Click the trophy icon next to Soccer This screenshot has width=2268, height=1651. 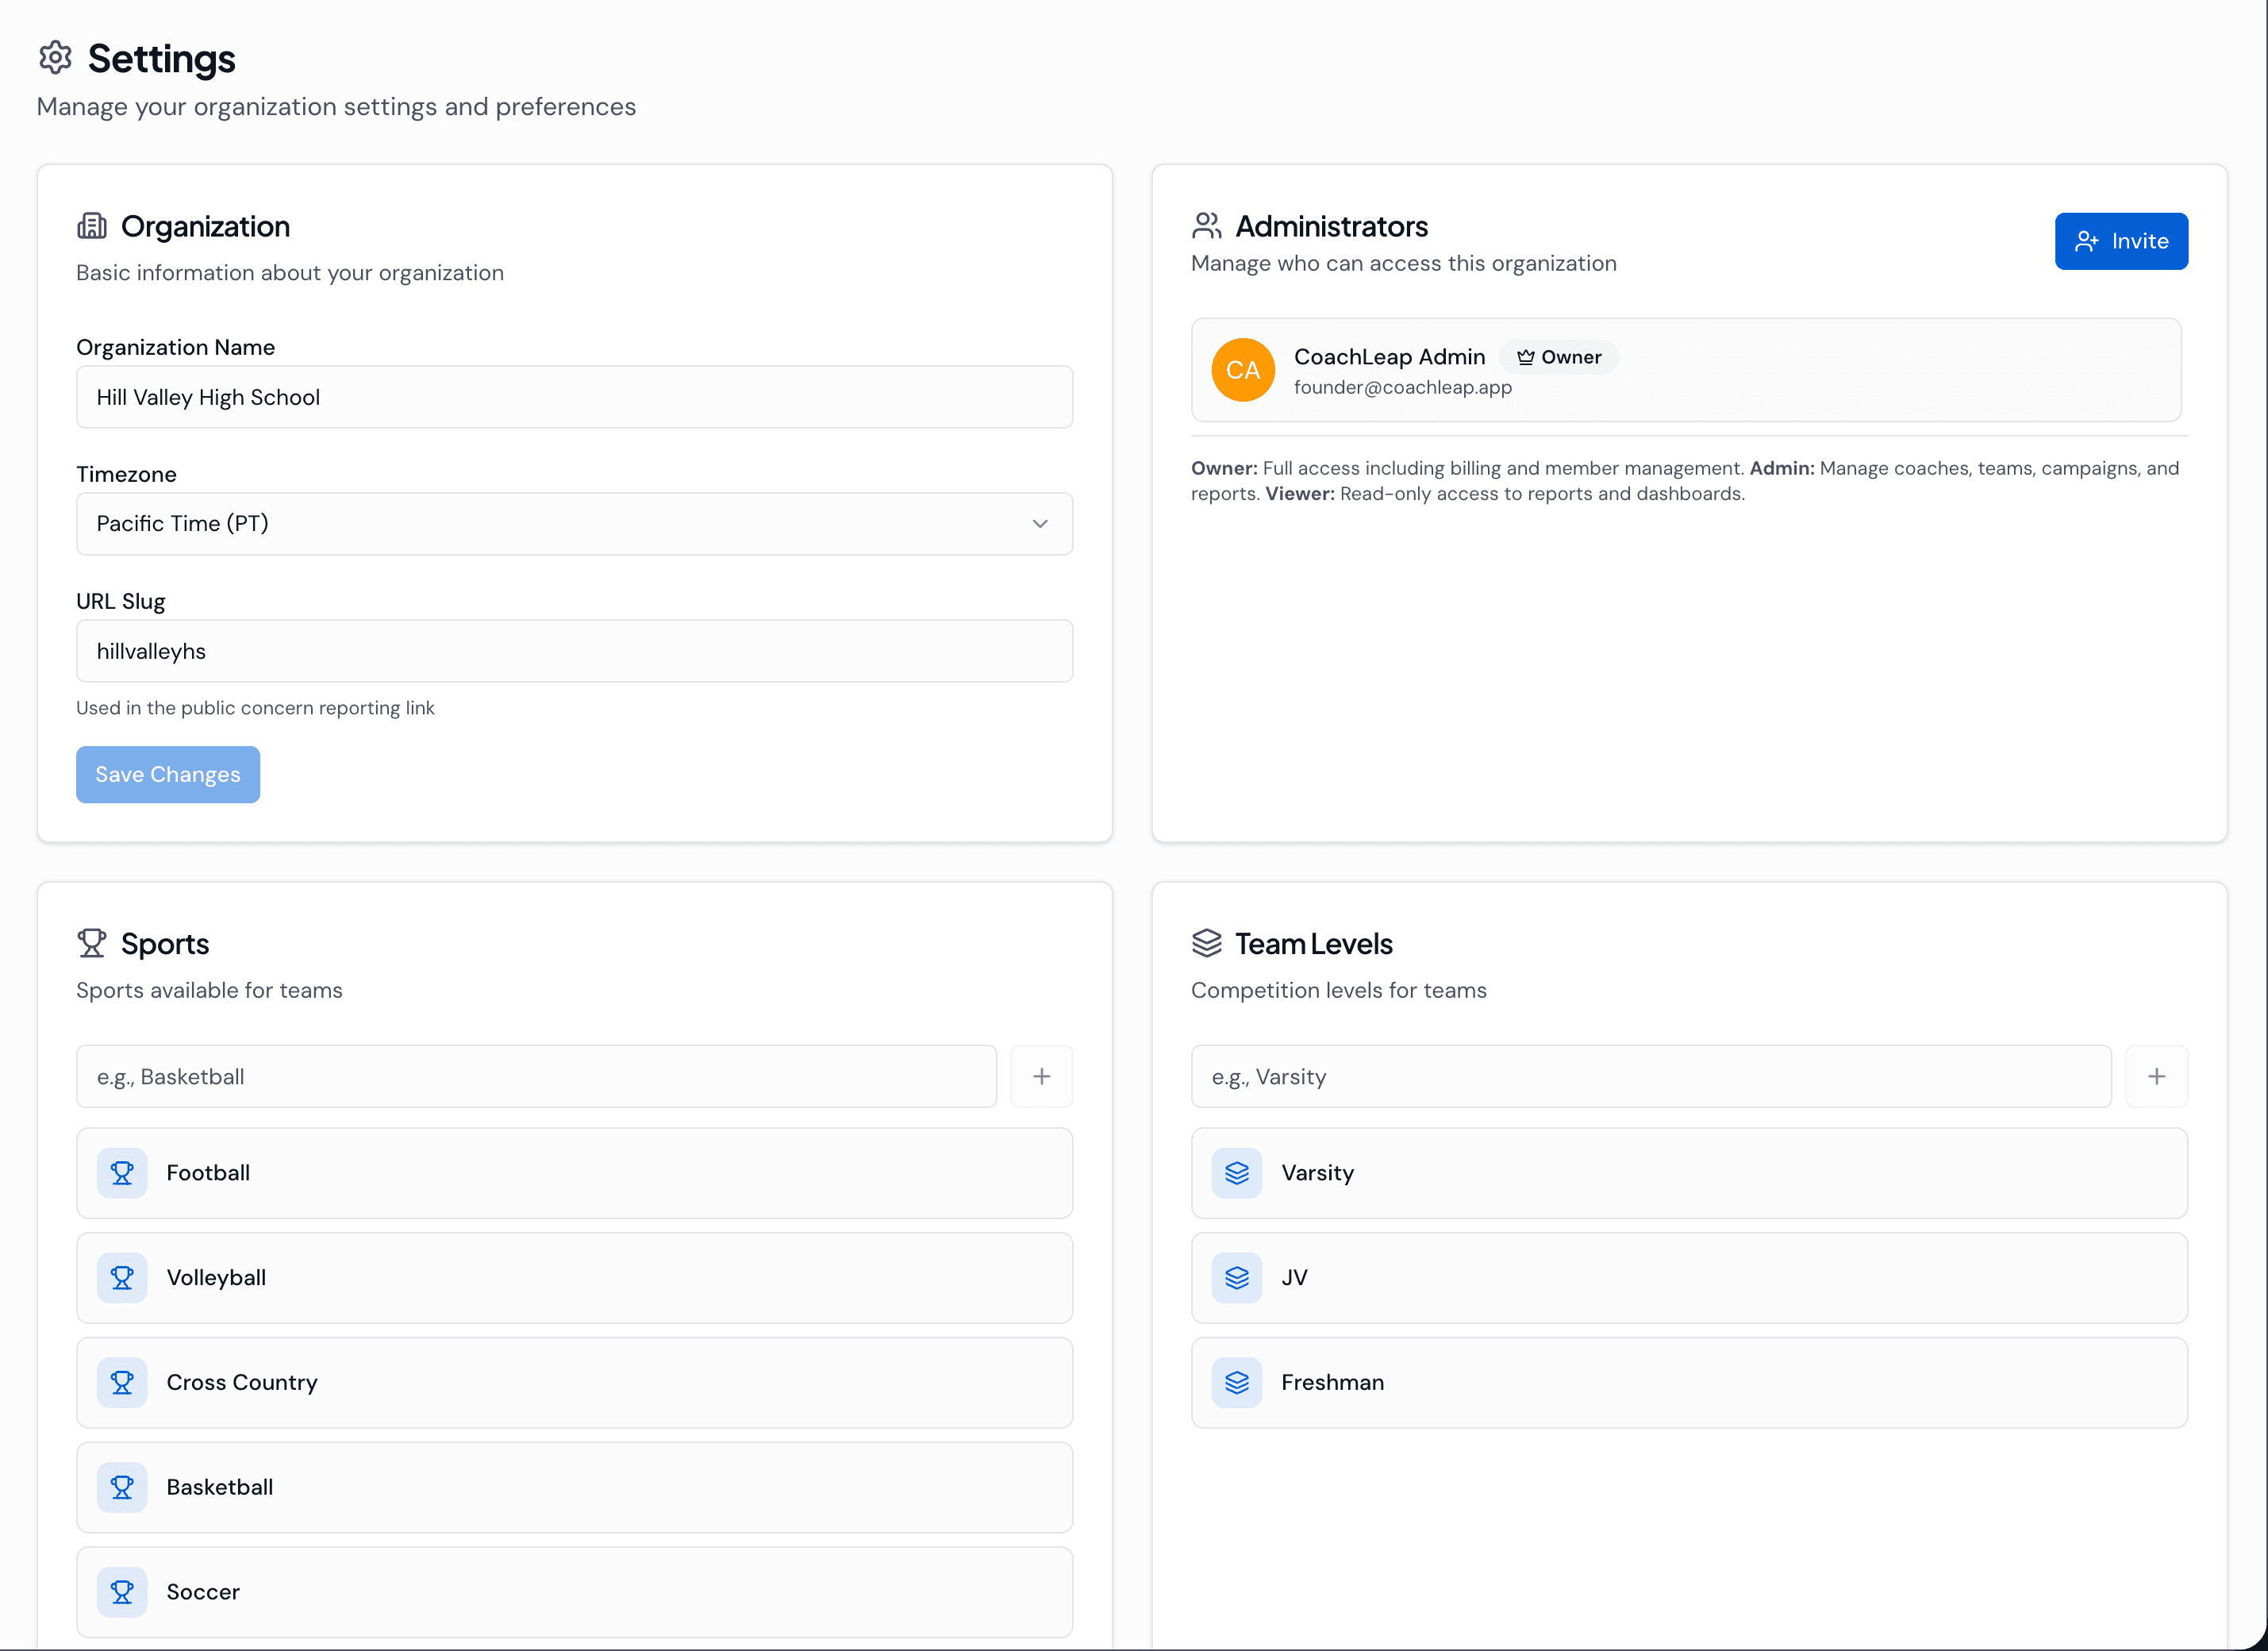(122, 1591)
